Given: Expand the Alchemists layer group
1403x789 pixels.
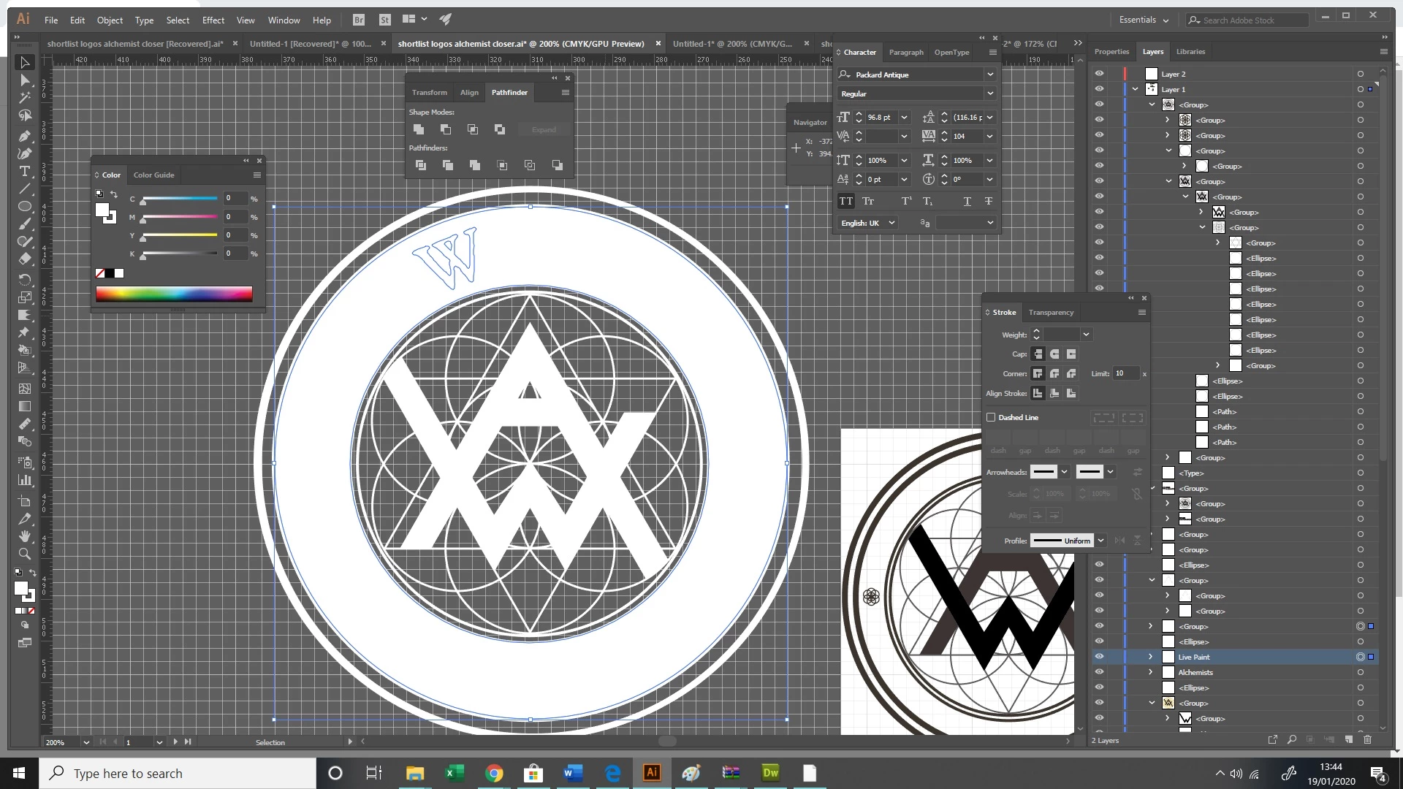Looking at the screenshot, I should click(x=1151, y=672).
